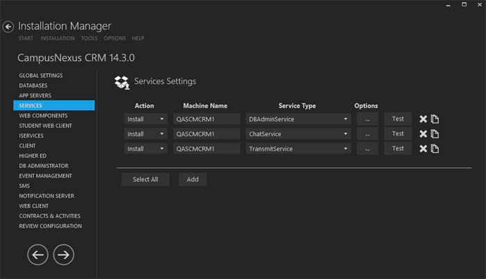The width and height of the screenshot is (486, 279).
Task: Open the HELP menu
Action: click(138, 38)
